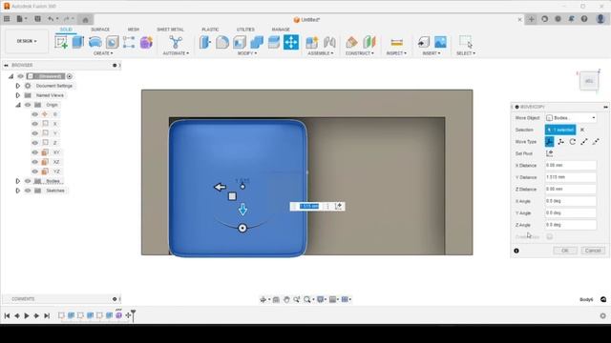Screen dimensions: 611x343
Task: Click the X Distance input field
Action: pyautogui.click(x=571, y=165)
